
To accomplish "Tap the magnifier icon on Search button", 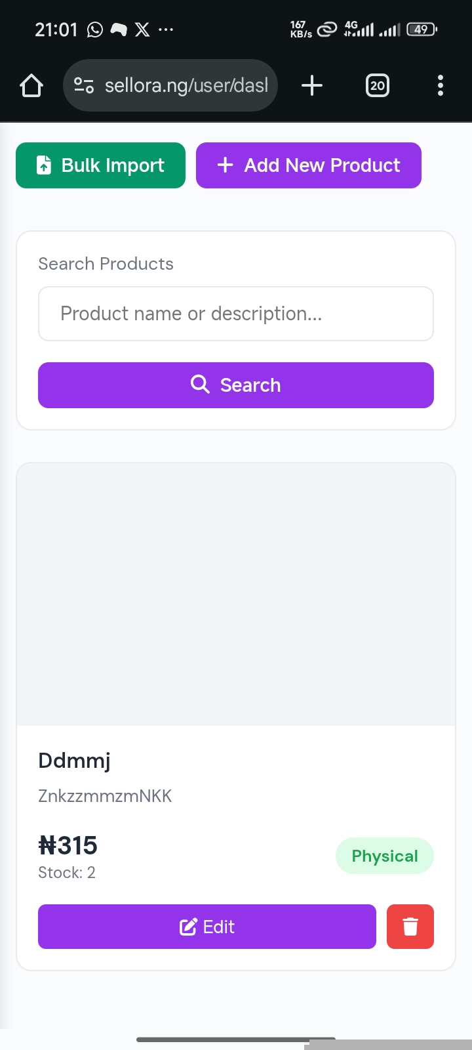I will point(200,384).
